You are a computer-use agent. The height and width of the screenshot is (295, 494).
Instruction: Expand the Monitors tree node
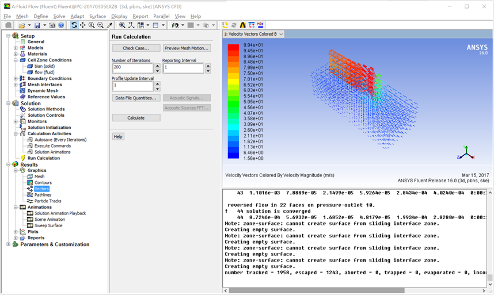[x=16, y=121]
